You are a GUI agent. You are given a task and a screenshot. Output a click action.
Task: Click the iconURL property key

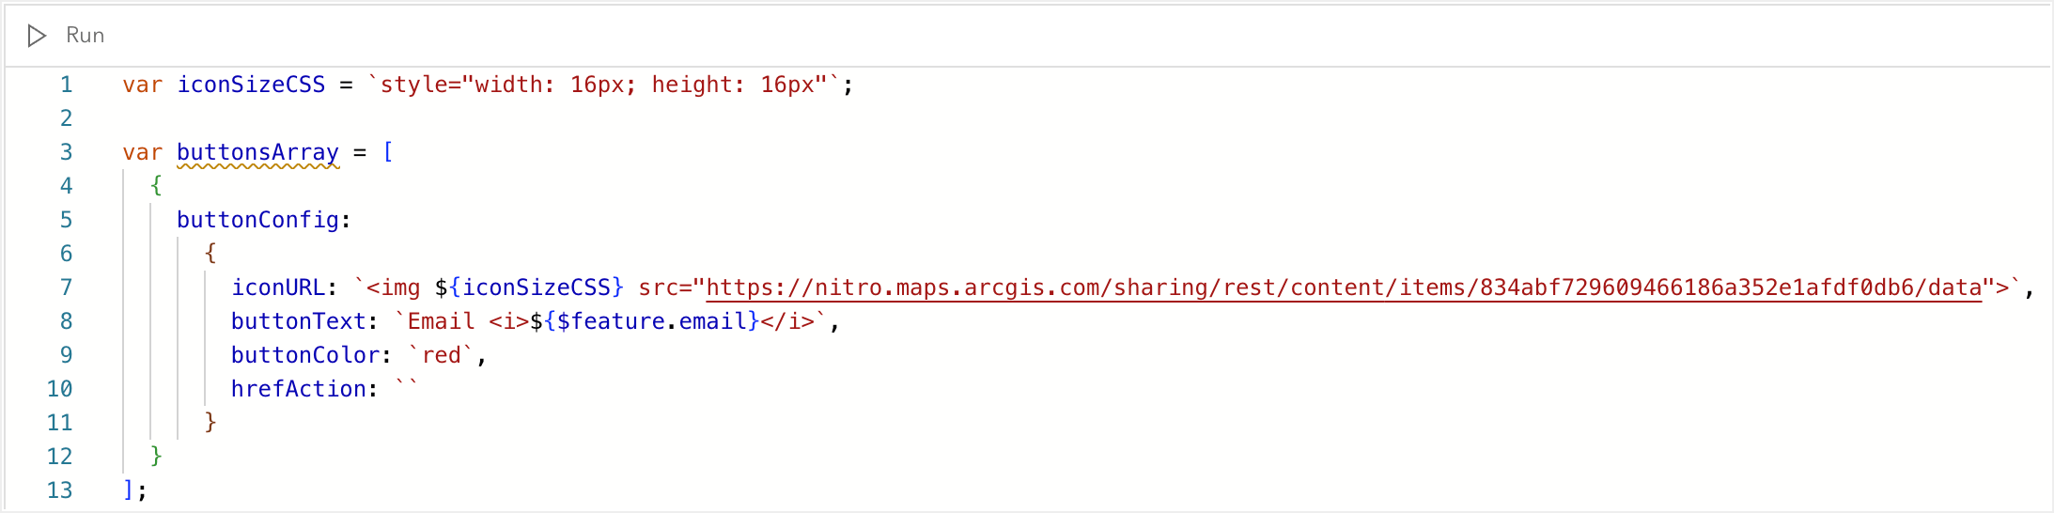tap(278, 288)
